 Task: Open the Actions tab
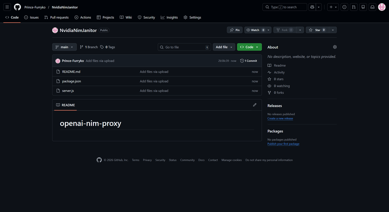83,17
